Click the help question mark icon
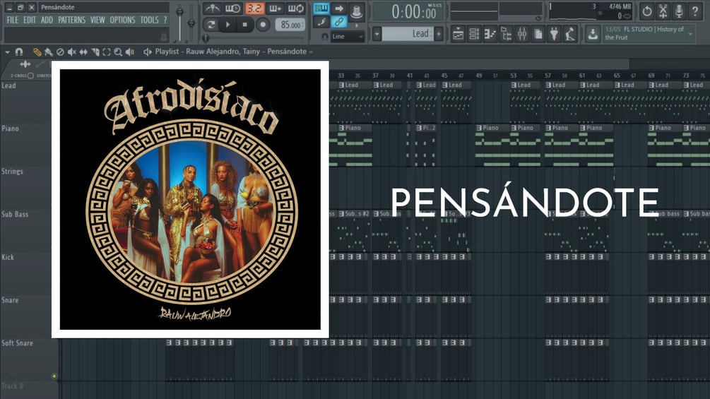This screenshot has height=399, width=710. 695,11
